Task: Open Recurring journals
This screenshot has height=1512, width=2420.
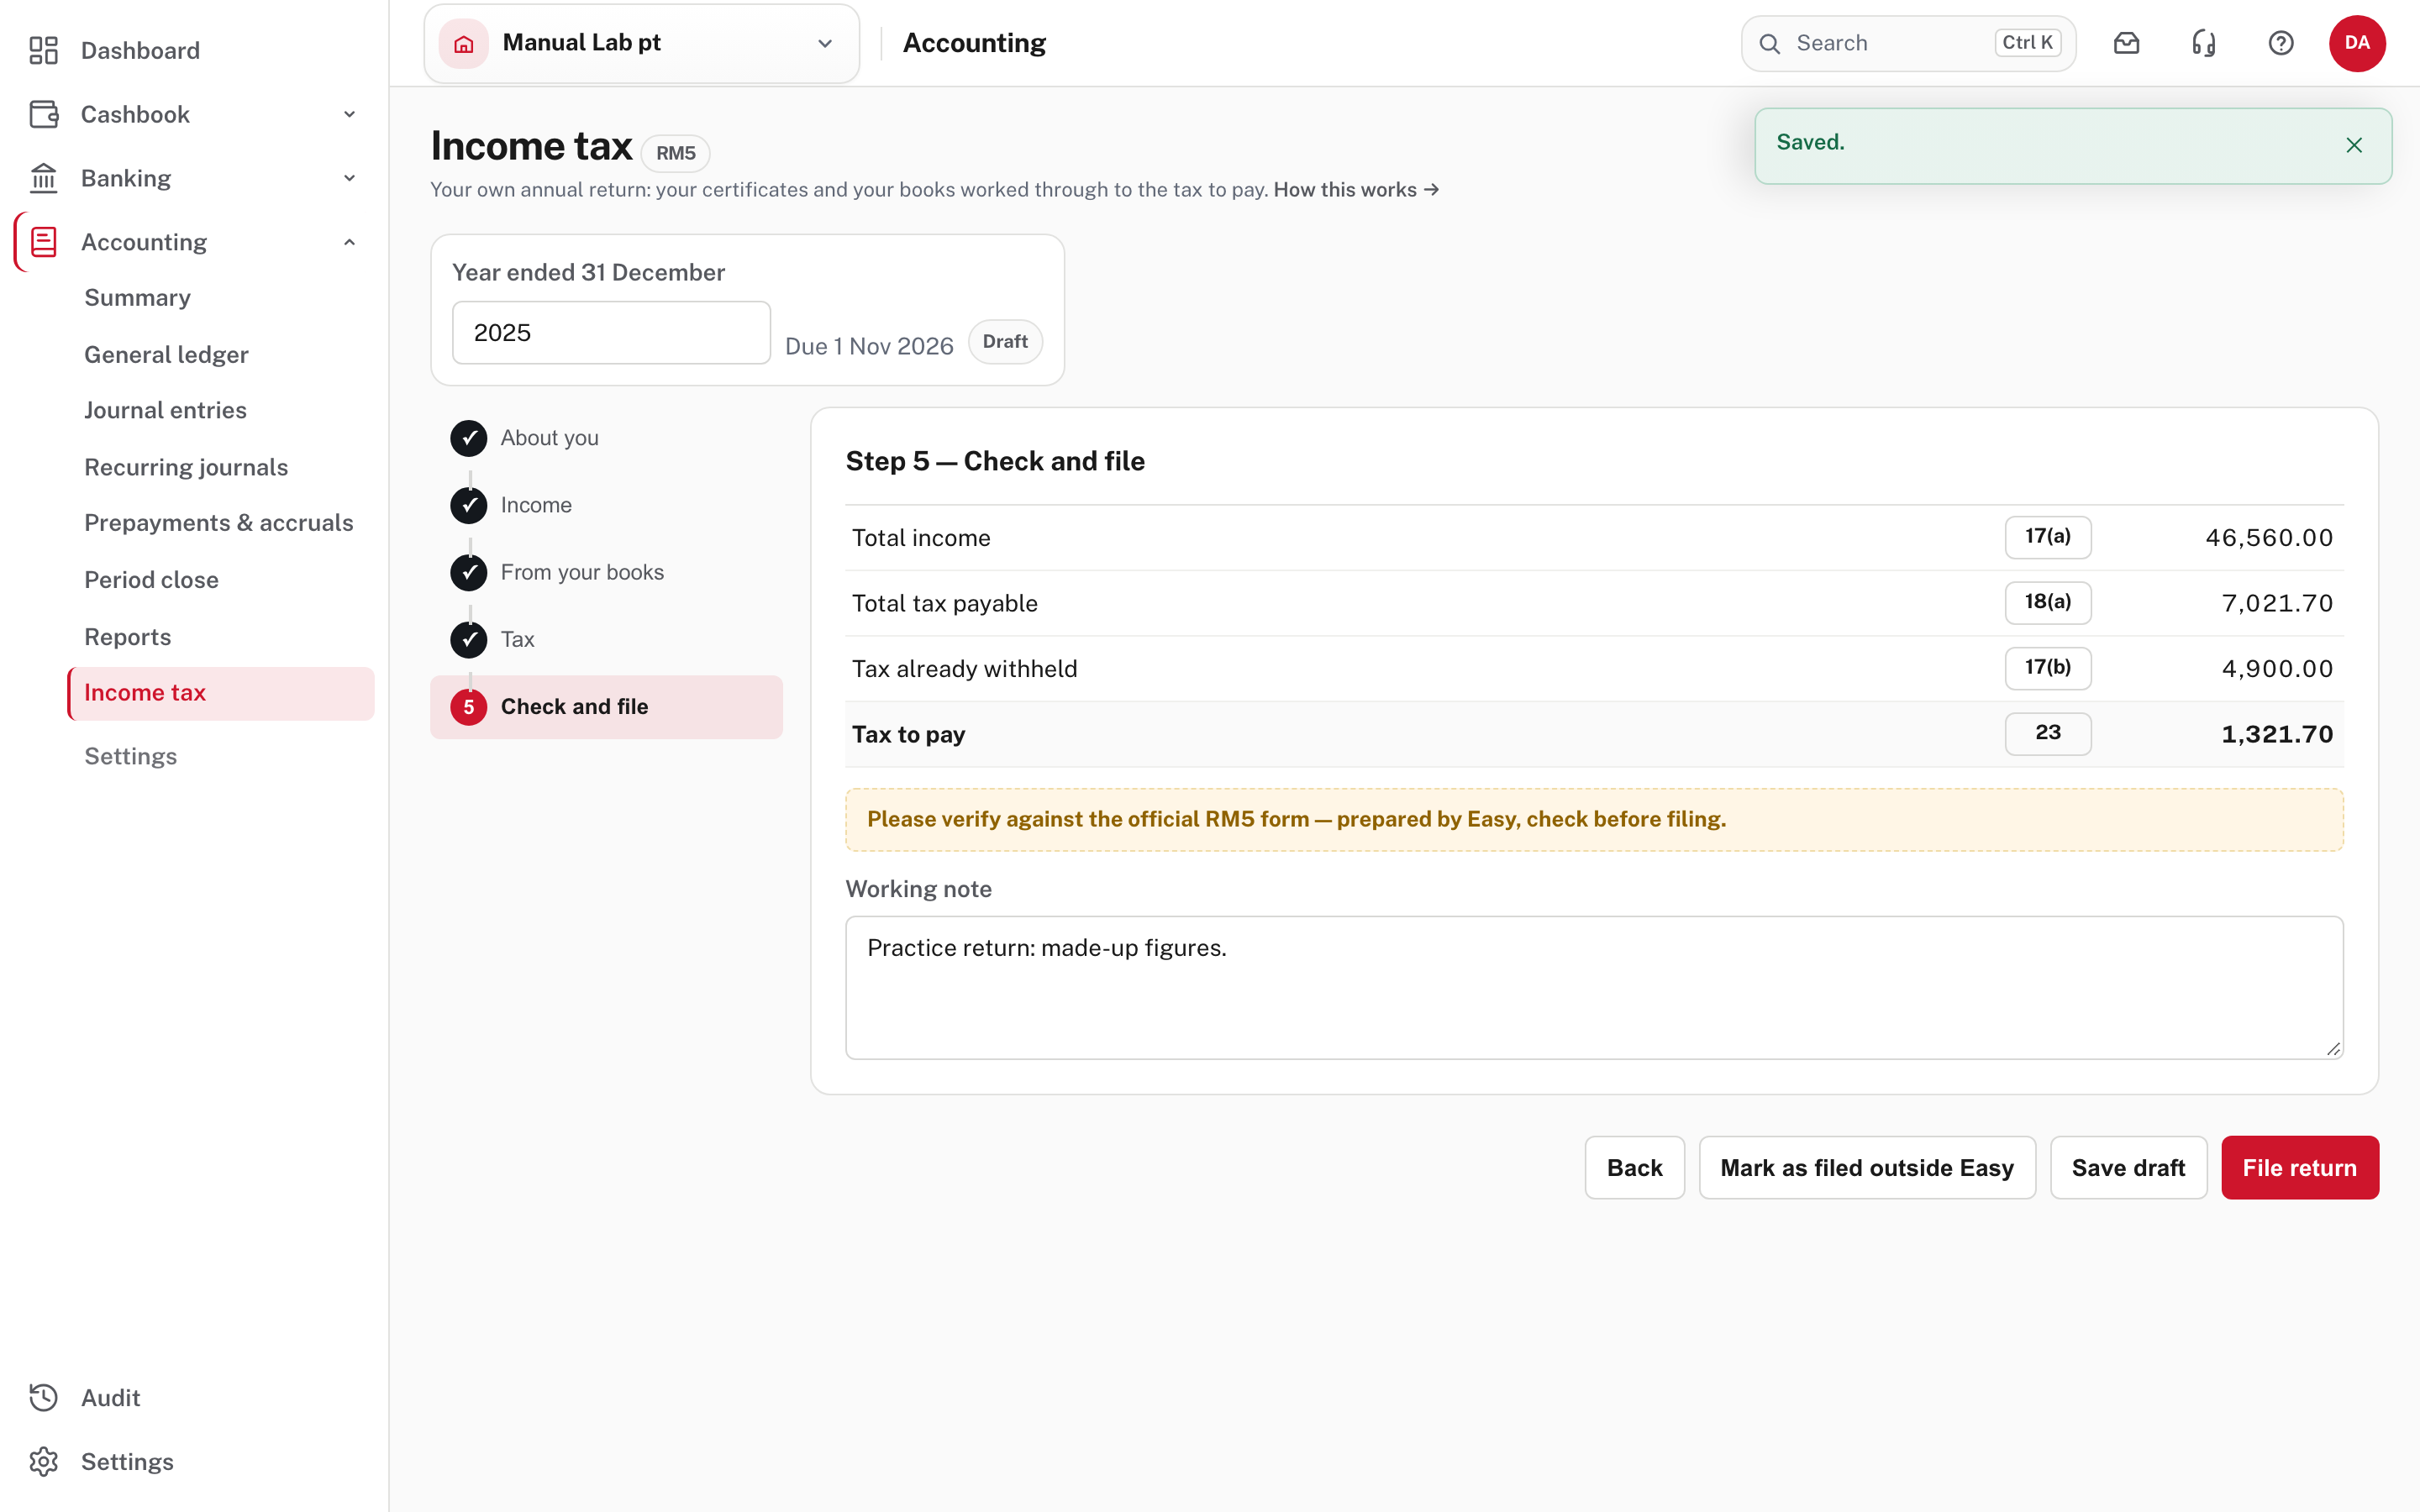Action: pyautogui.click(x=186, y=467)
